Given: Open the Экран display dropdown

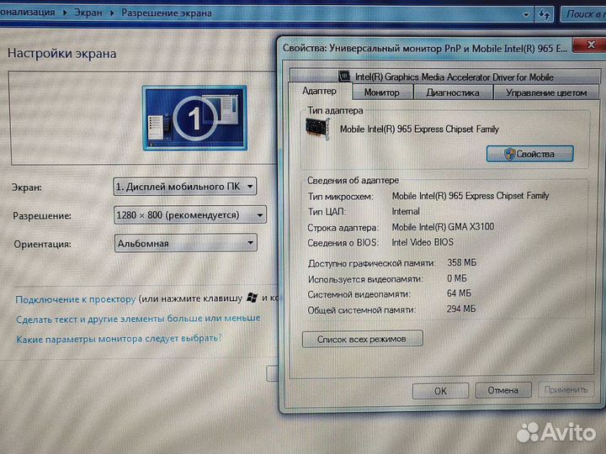Looking at the screenshot, I should (184, 187).
